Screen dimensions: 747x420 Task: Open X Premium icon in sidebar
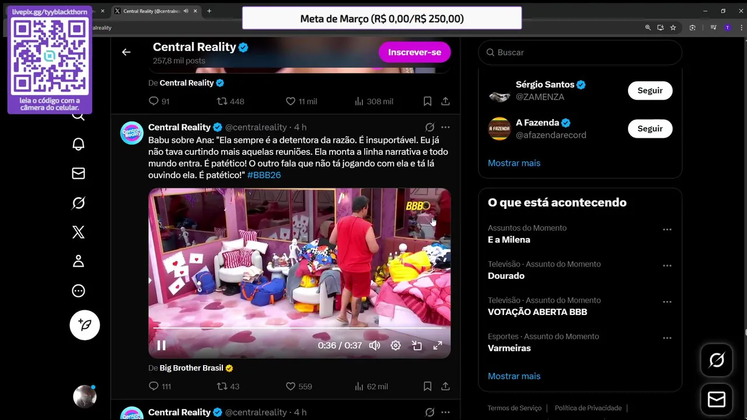pos(78,232)
